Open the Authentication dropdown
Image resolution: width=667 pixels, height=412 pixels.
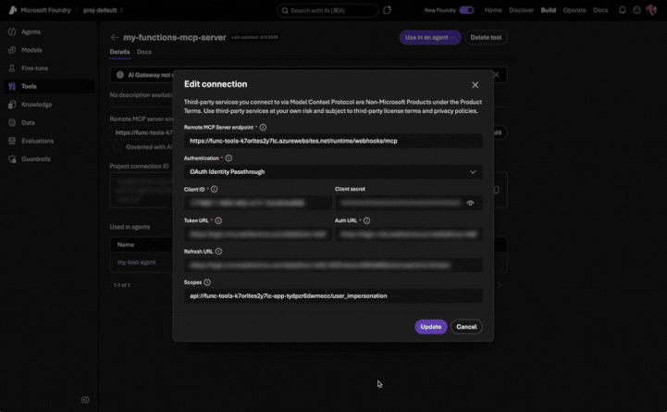point(333,172)
